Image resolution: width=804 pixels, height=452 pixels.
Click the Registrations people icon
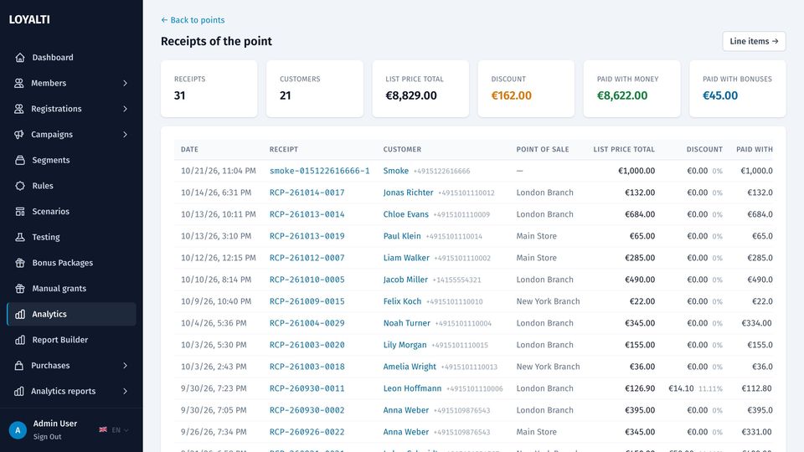19,109
